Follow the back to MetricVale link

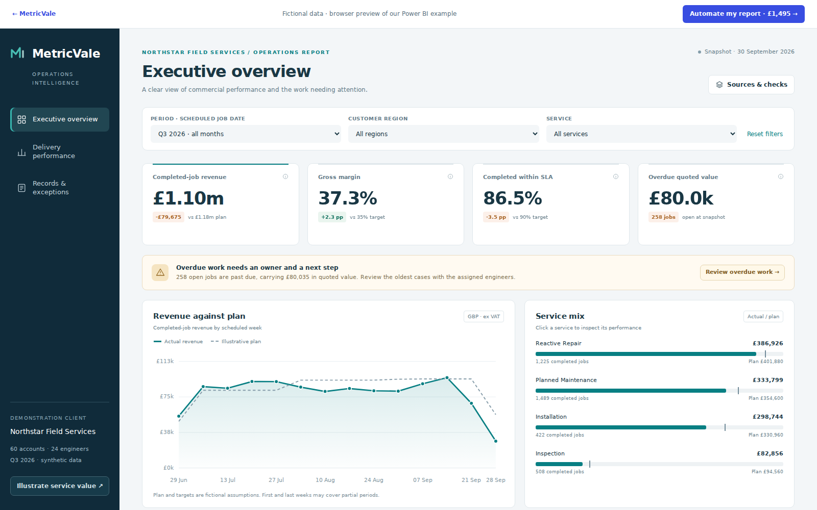34,14
